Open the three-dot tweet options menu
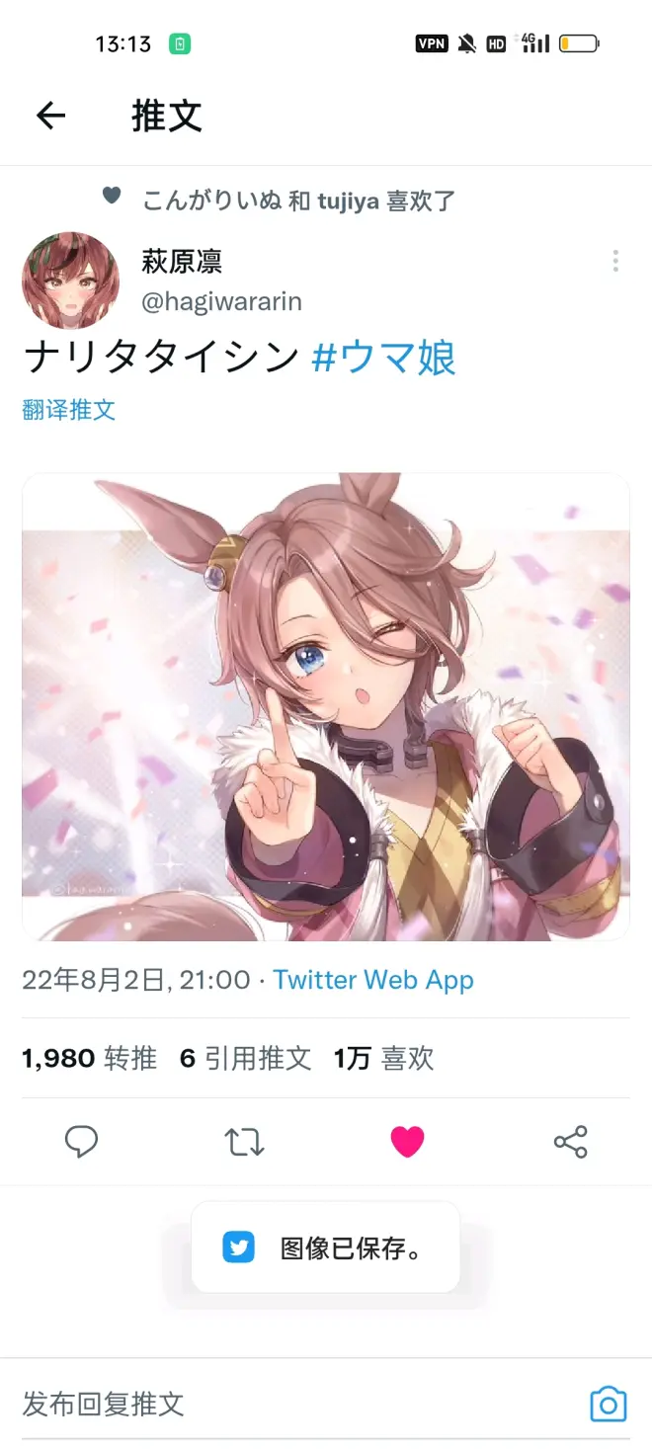 (x=615, y=261)
